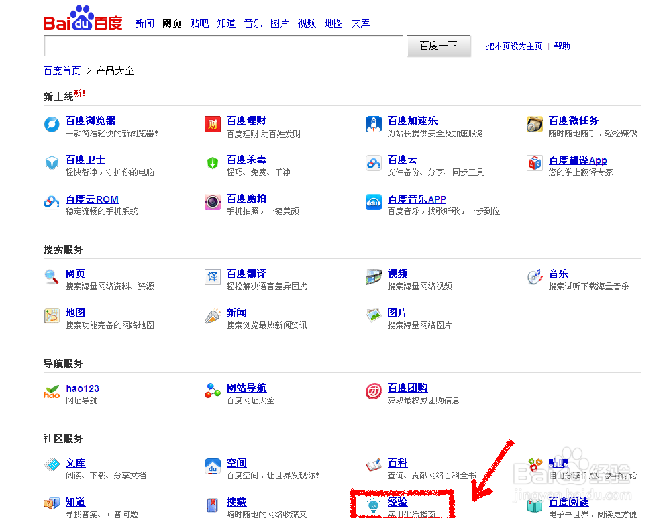
Task: Switch to the 新闻 tab
Action: 145,23
